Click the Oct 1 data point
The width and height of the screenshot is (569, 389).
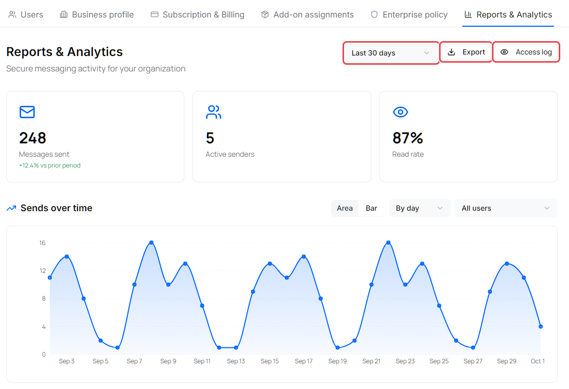(x=541, y=326)
